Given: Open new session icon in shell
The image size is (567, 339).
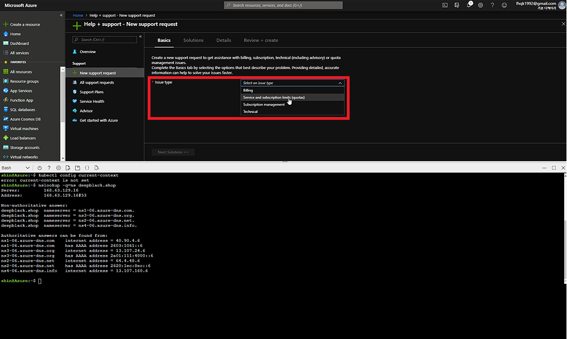Looking at the screenshot, I should (77, 168).
